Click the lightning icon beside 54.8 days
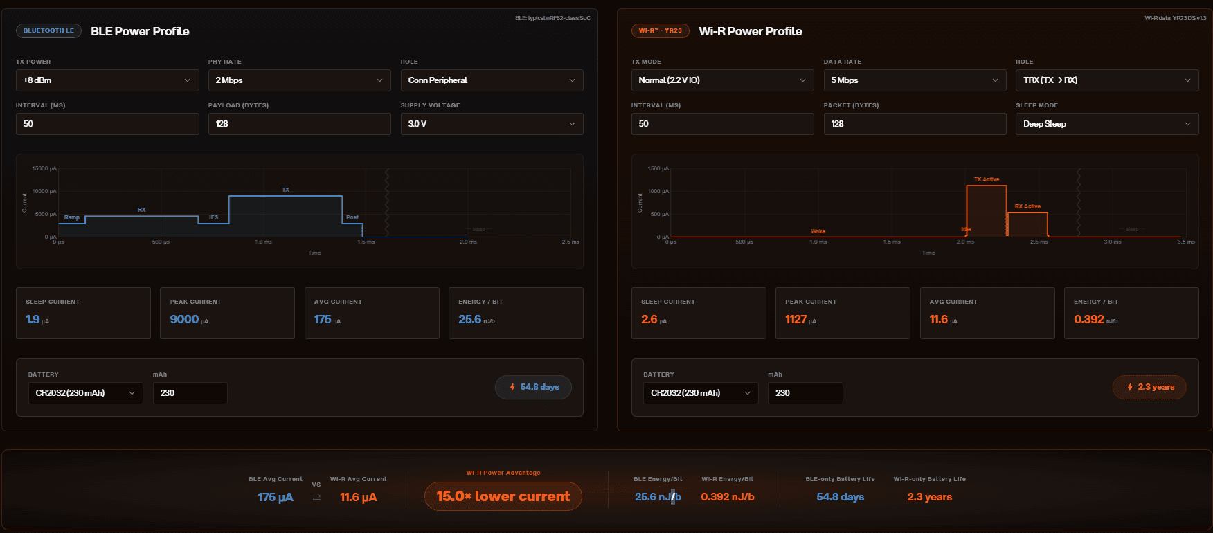This screenshot has height=533, width=1213. tap(512, 387)
